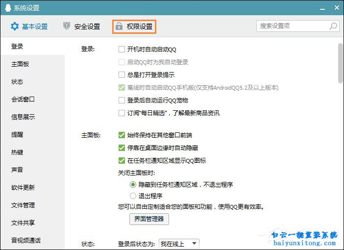Click the magnifier icon in search box
344x250 pixels.
[333, 26]
